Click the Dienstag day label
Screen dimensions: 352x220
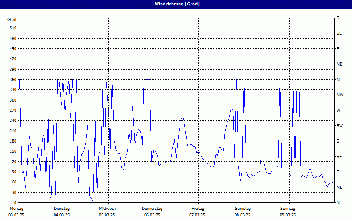[62, 209]
